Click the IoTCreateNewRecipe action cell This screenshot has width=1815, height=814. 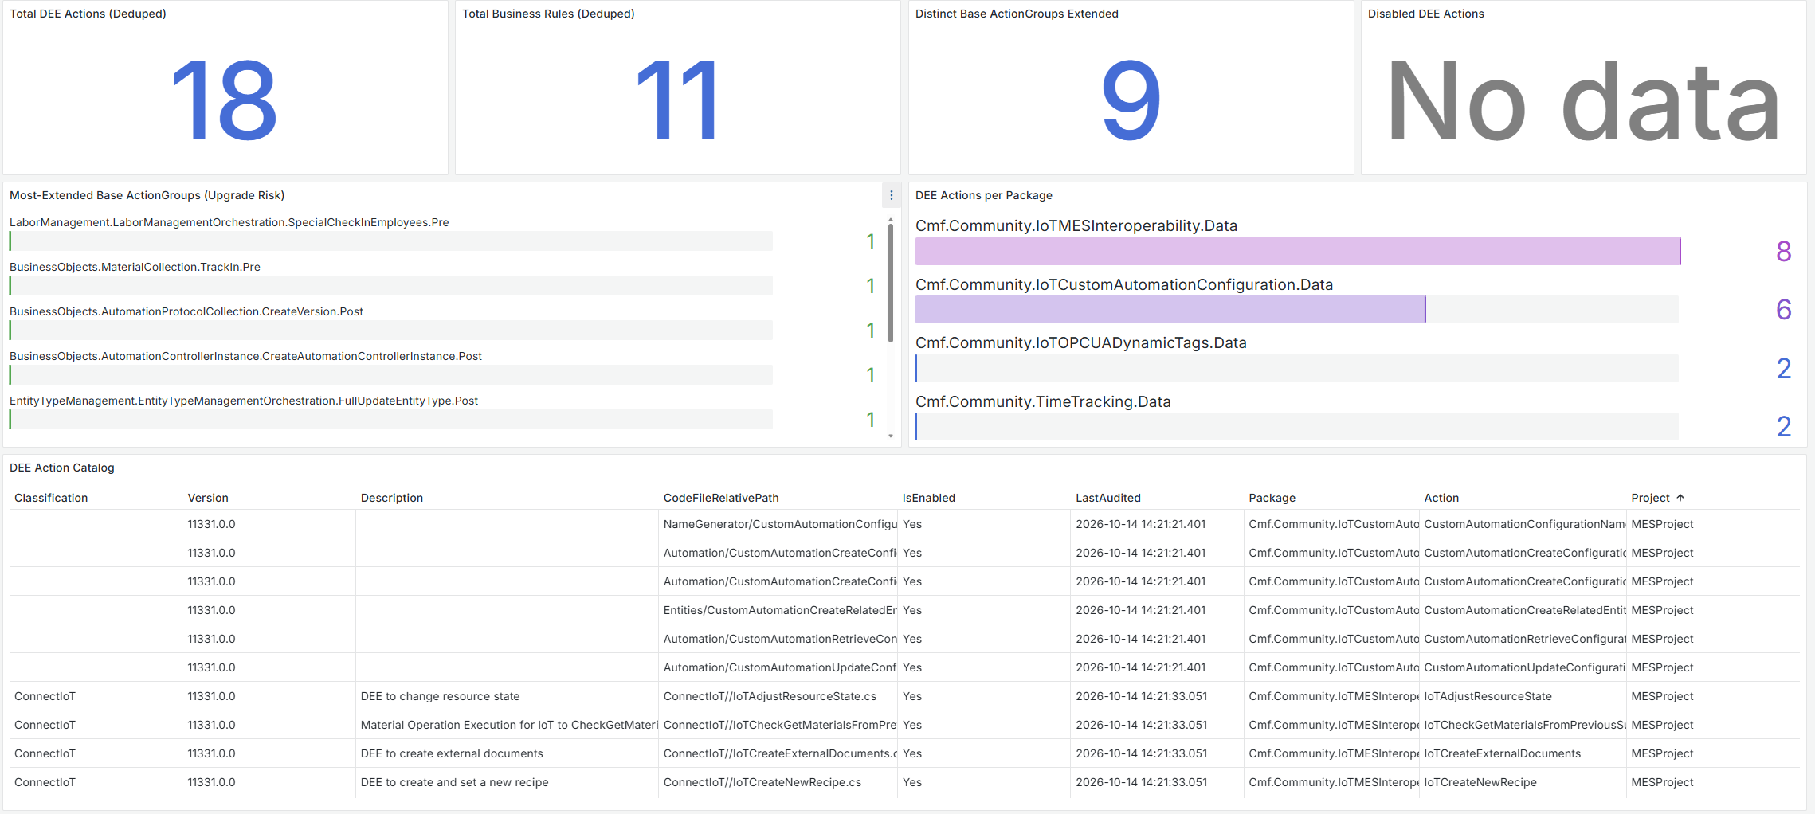click(x=1523, y=782)
